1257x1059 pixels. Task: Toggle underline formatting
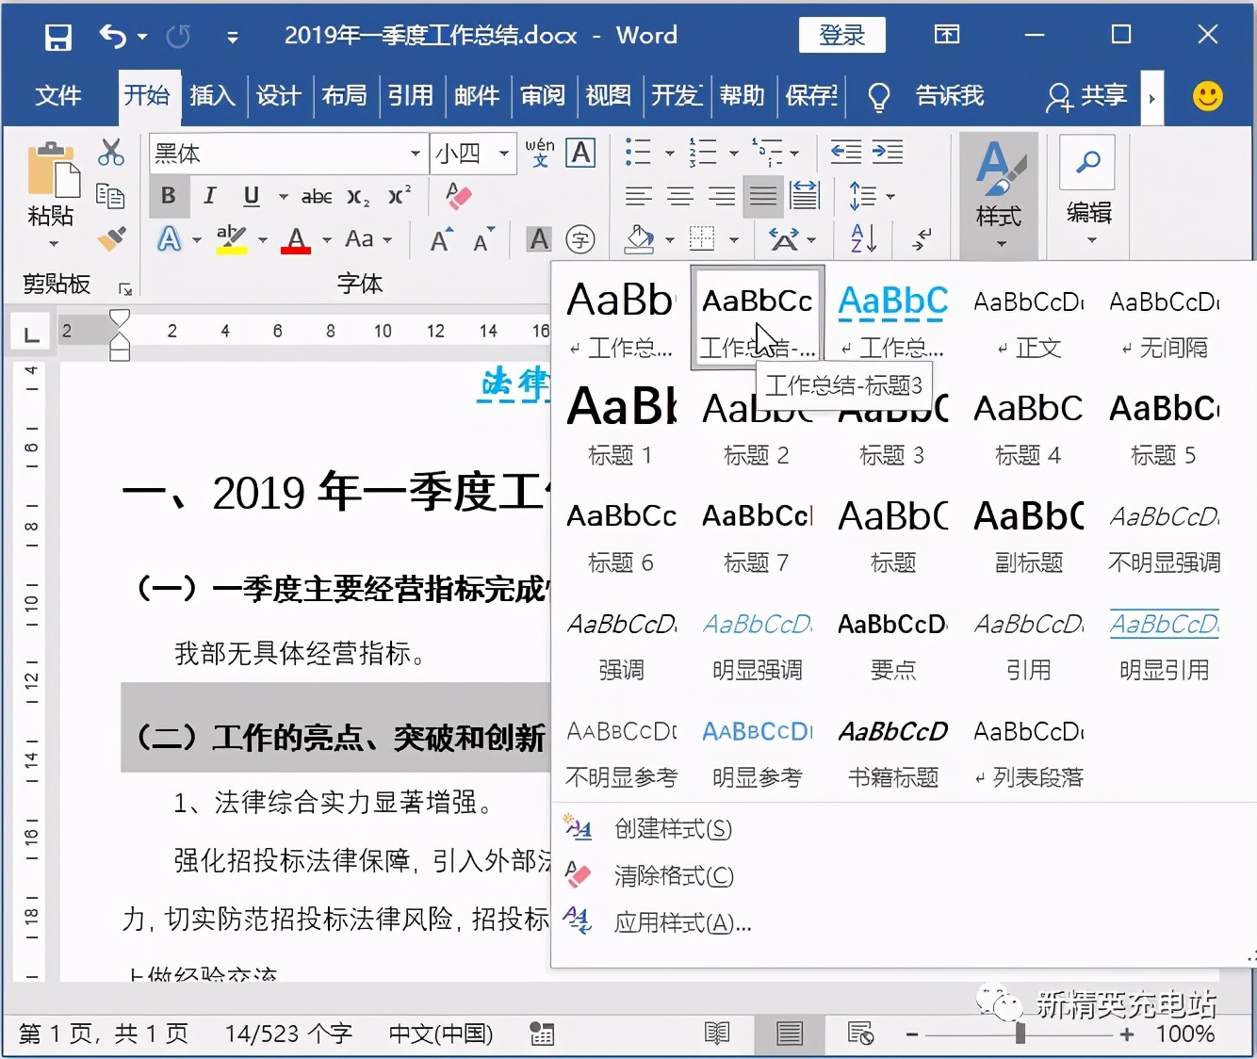coord(252,196)
